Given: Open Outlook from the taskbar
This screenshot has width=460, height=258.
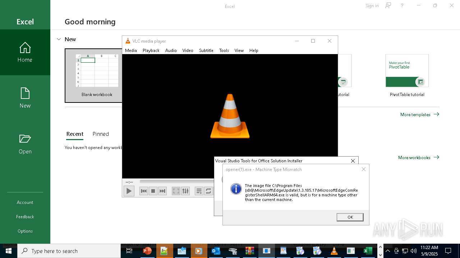Looking at the screenshot, I should coord(216,251).
